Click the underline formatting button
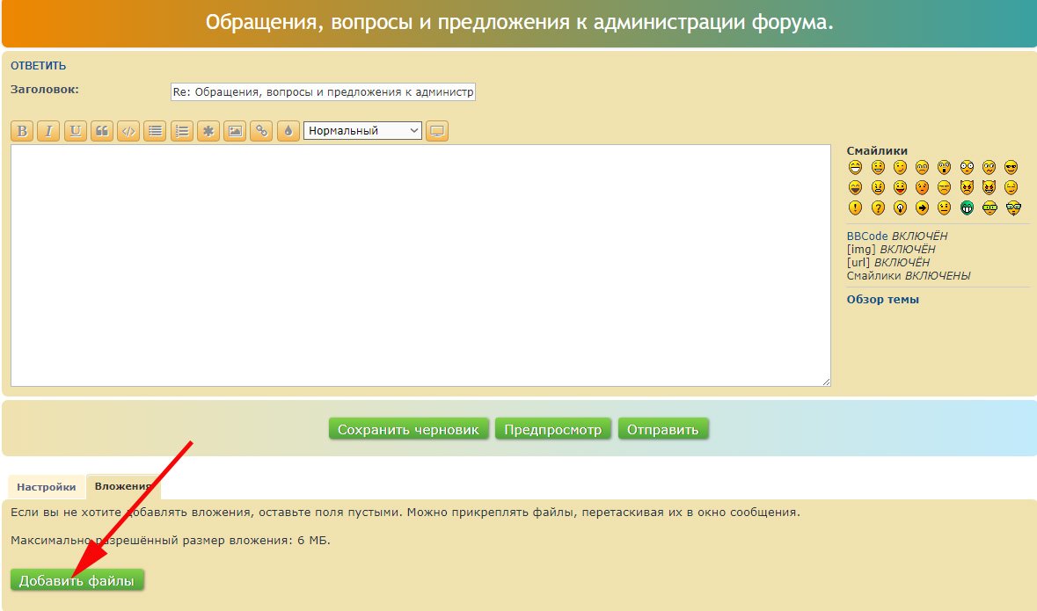The height and width of the screenshot is (611, 1037). click(75, 131)
